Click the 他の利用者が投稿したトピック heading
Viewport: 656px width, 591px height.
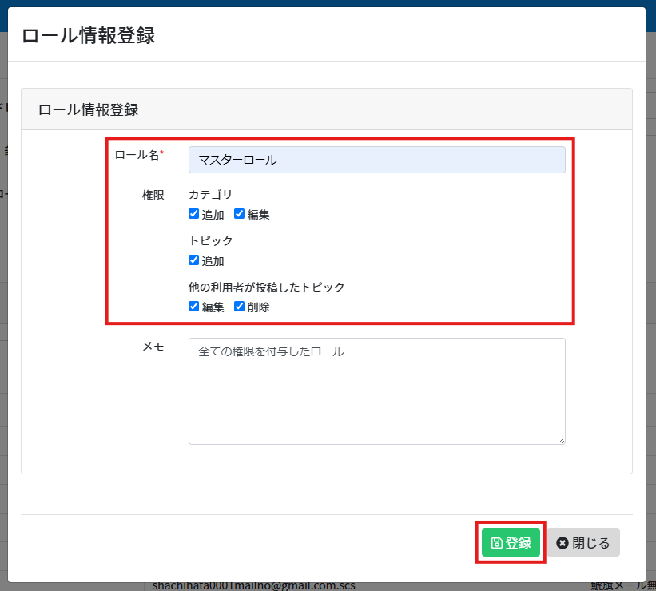(266, 287)
